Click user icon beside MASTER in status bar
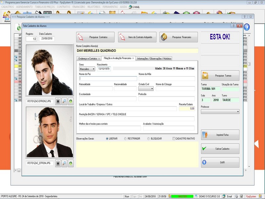The height and width of the screenshot is (199, 265). point(170,196)
